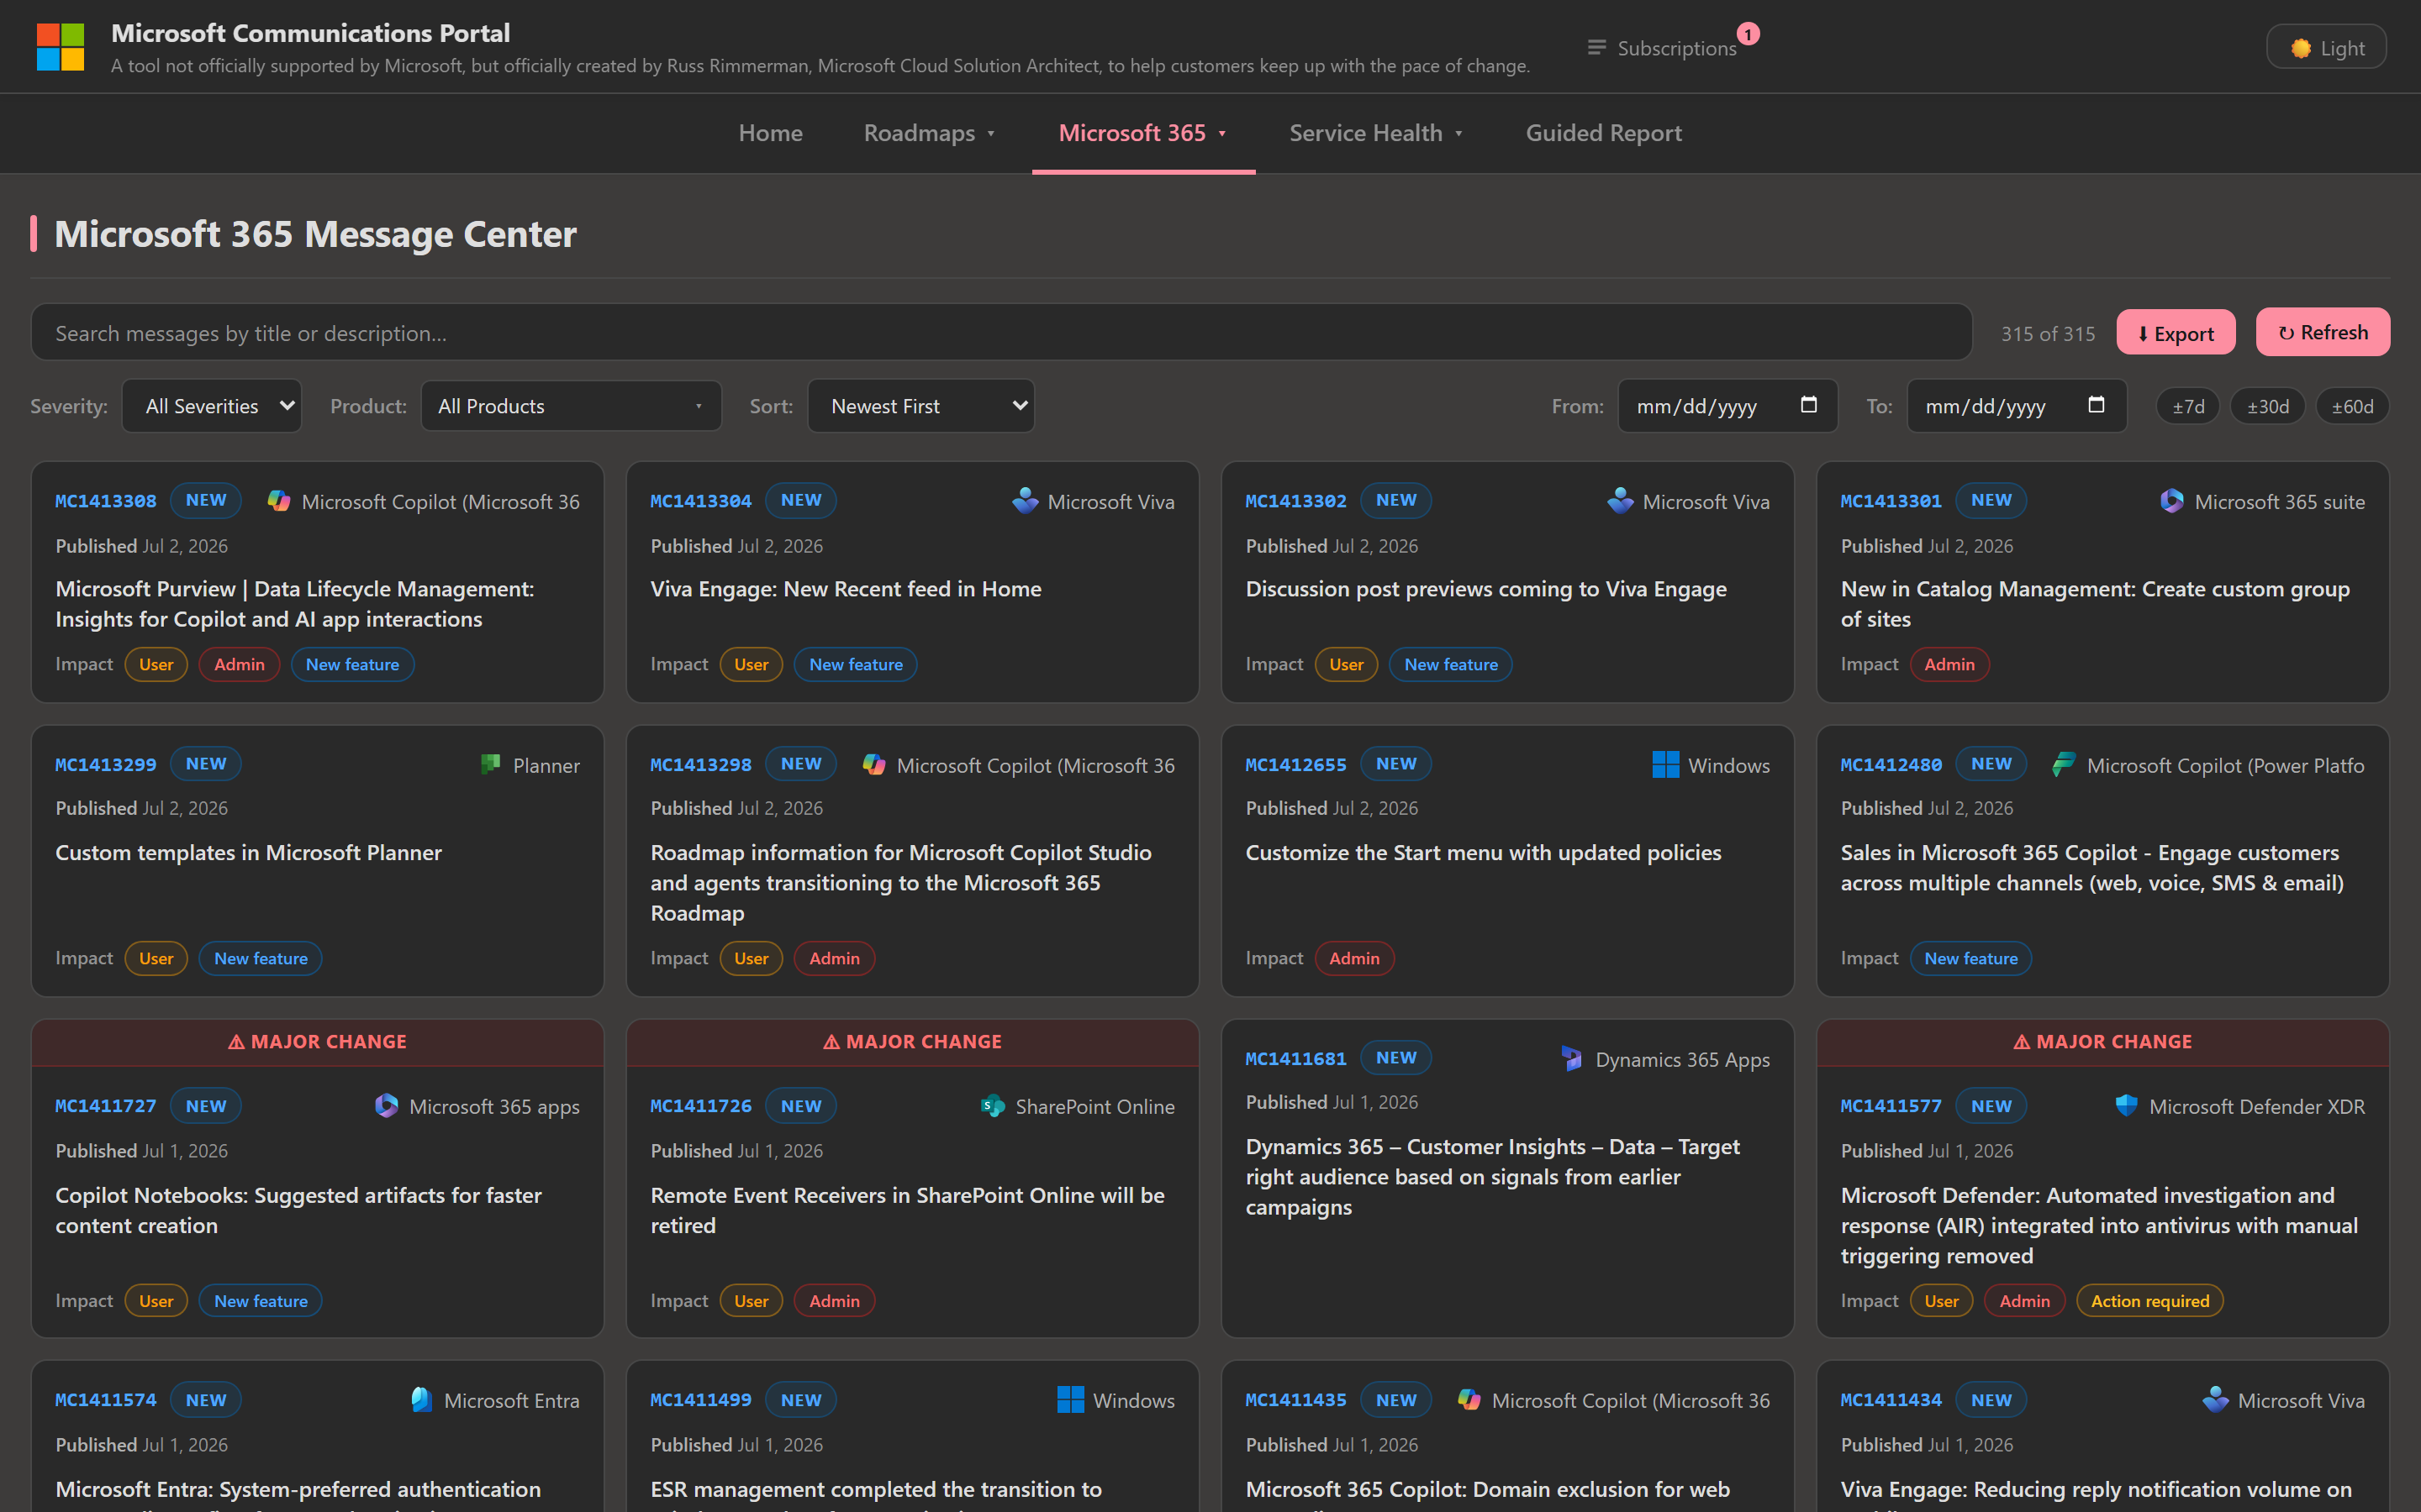The height and width of the screenshot is (1512, 2421).
Task: Open the All Severities dropdown
Action: pyautogui.click(x=212, y=406)
